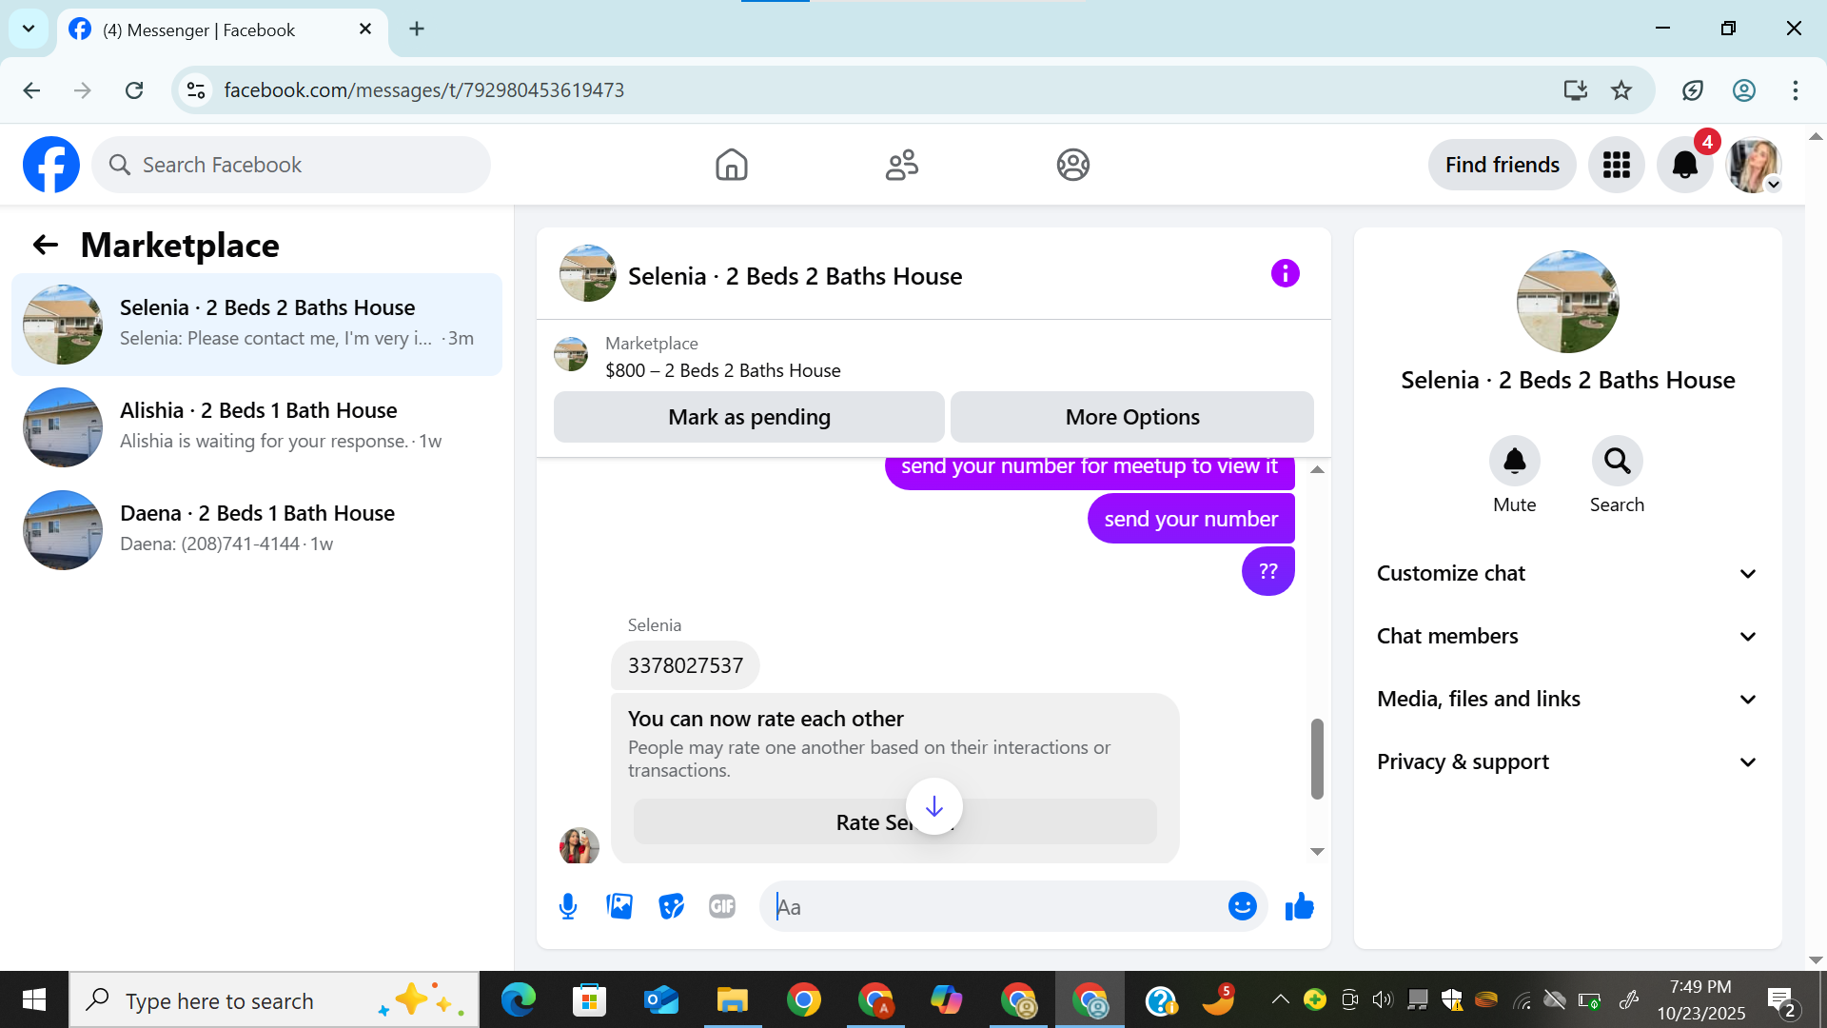The width and height of the screenshot is (1827, 1028).
Task: Open the Facebook apps grid menu
Action: (x=1616, y=165)
